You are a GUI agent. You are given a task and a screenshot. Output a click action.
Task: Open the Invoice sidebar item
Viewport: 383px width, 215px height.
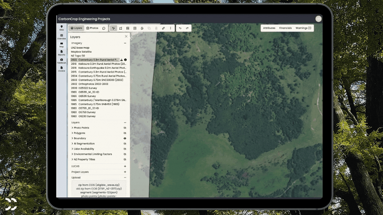click(62, 69)
